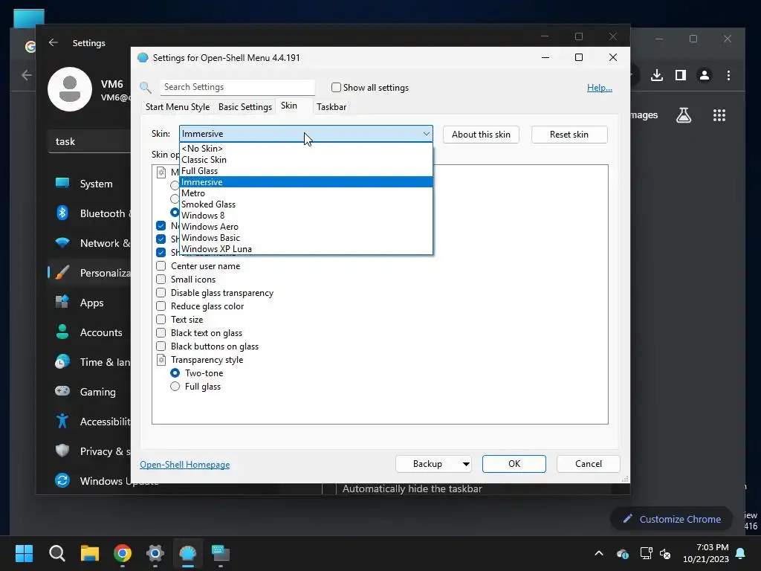Click Settings search field containing task
Viewport: 761px width, 571px height.
click(90, 141)
